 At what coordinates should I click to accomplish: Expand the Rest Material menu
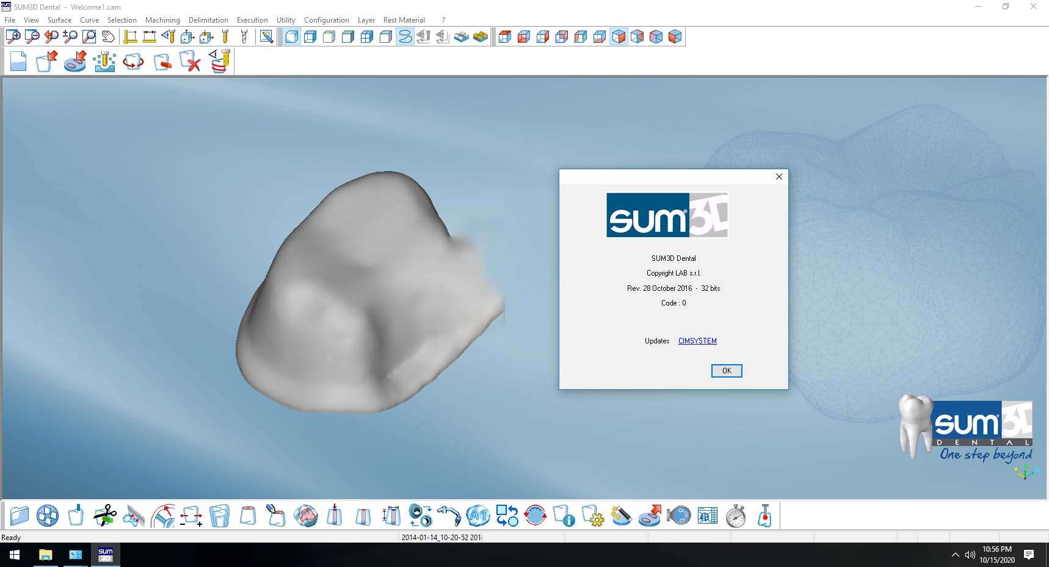click(404, 20)
